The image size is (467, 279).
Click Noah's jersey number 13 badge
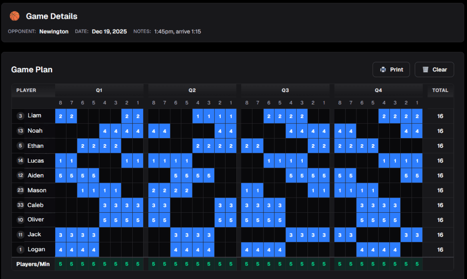(20, 131)
